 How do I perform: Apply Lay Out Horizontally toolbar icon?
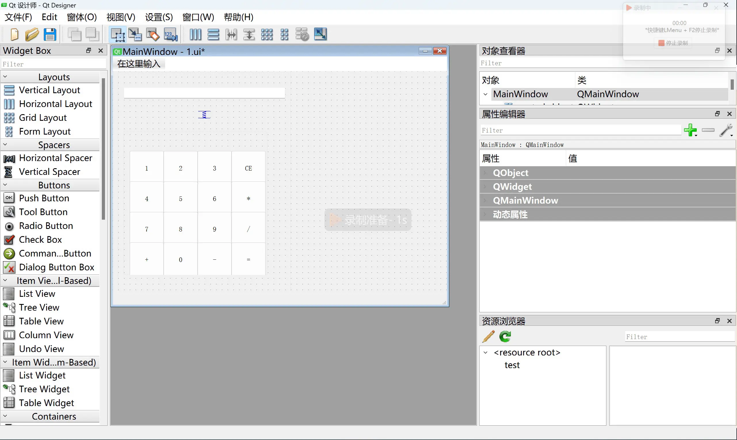(195, 35)
